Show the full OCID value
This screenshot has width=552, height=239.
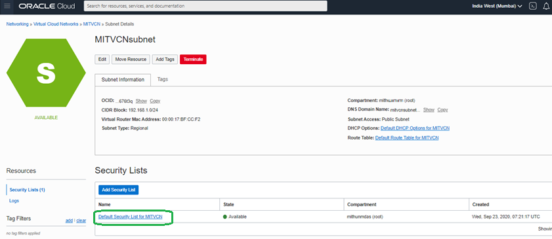(141, 101)
